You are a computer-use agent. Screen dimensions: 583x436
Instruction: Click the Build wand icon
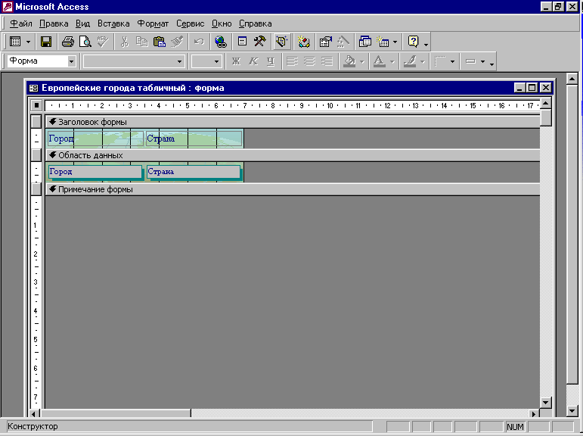point(343,42)
